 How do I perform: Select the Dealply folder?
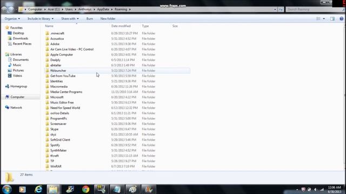(x=55, y=60)
